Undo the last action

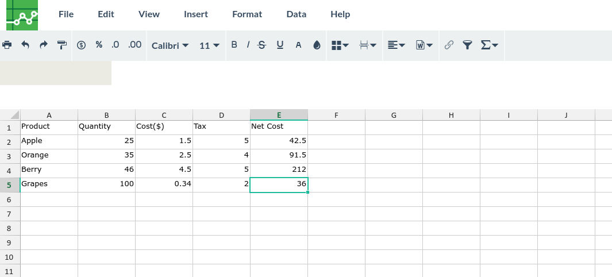point(25,45)
